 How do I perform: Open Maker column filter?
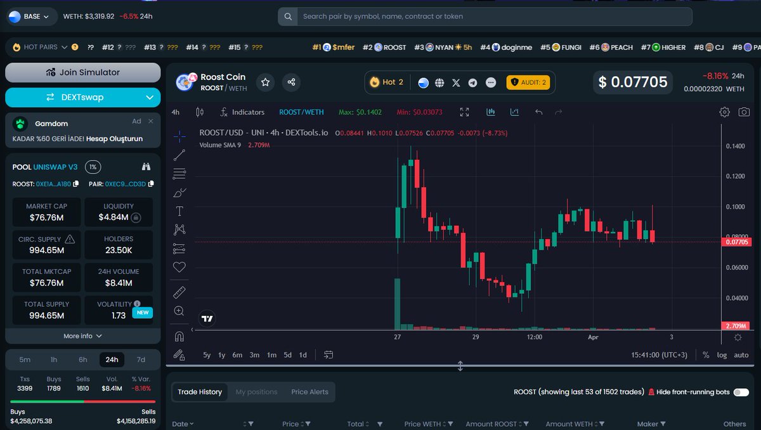(663, 424)
